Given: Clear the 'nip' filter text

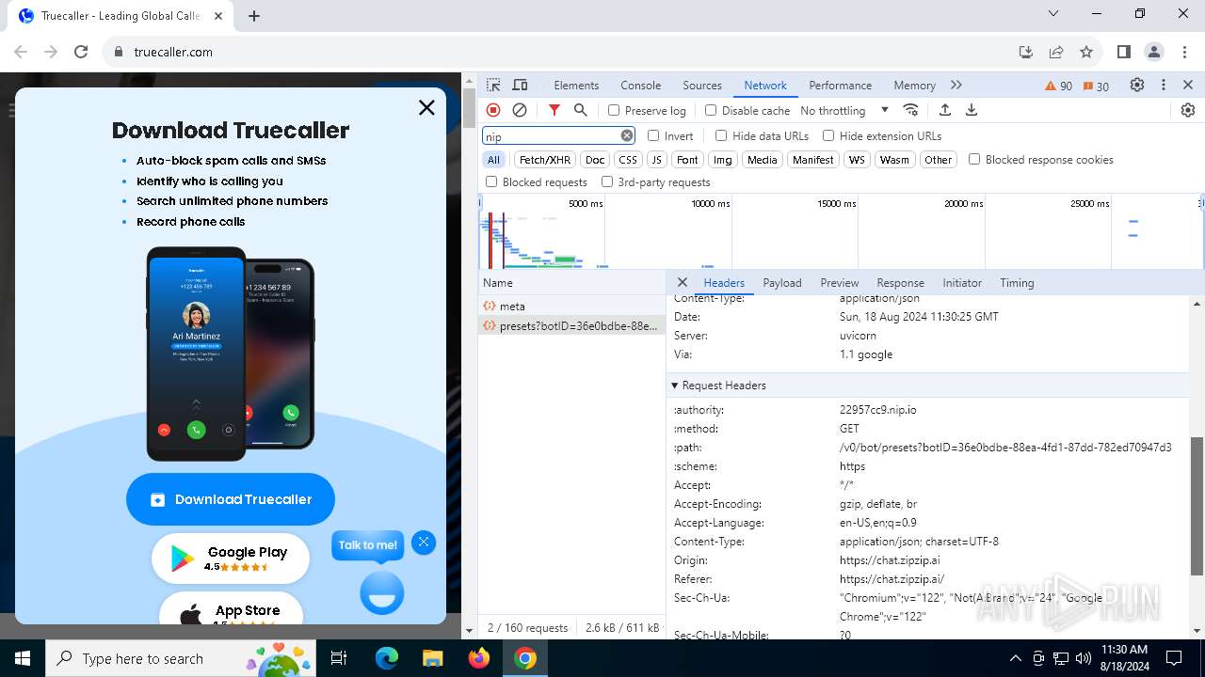Looking at the screenshot, I should click(627, 136).
